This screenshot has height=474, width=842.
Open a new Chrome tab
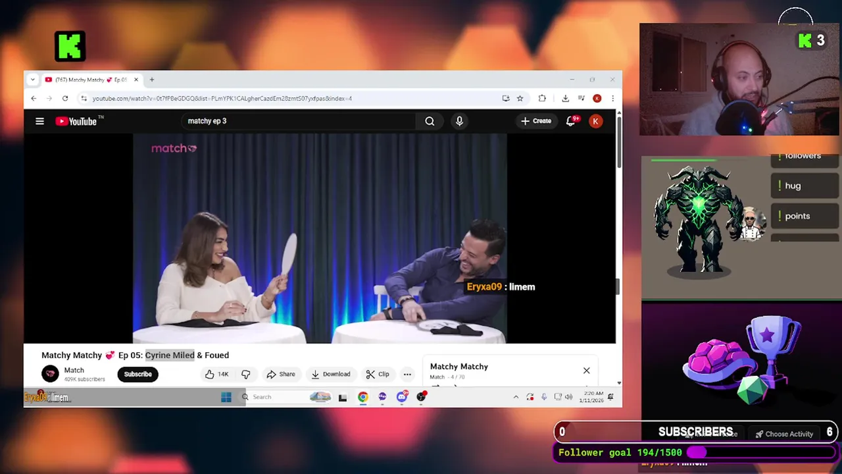click(x=151, y=80)
